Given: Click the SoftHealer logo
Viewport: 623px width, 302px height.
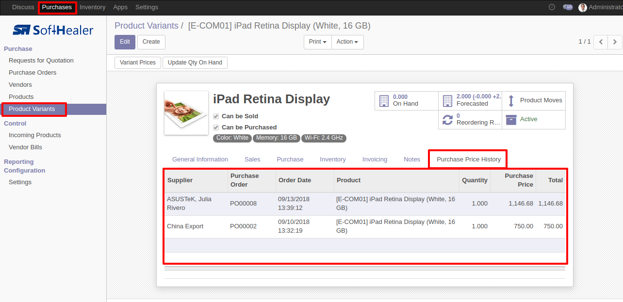Looking at the screenshot, I should 53,30.
